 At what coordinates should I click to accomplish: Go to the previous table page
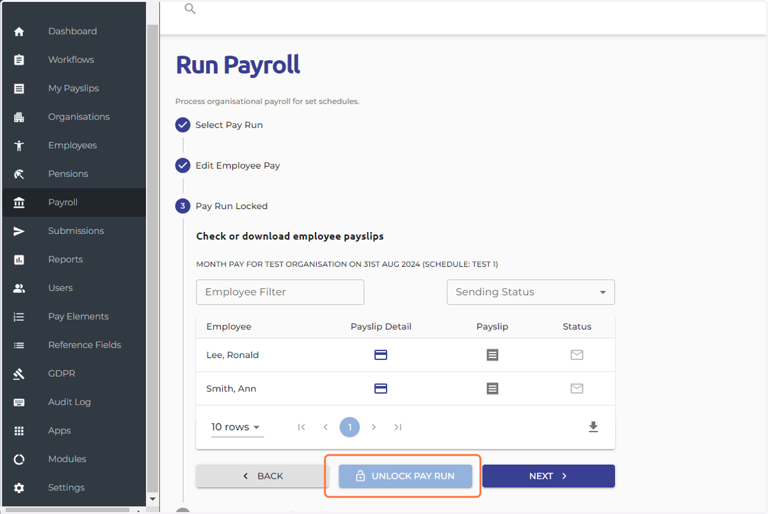point(326,427)
